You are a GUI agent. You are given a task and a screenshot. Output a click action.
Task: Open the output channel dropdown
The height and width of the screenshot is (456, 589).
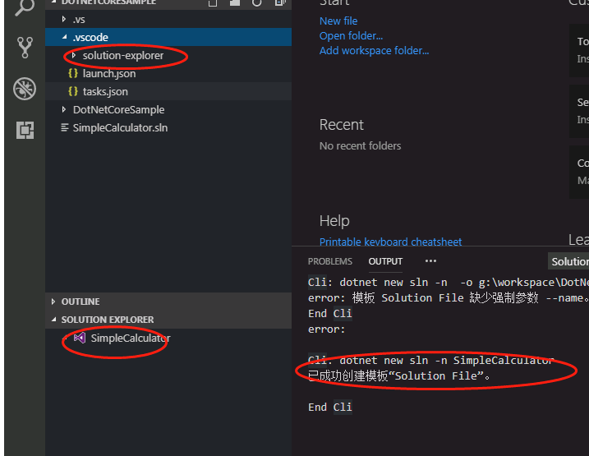(x=568, y=261)
